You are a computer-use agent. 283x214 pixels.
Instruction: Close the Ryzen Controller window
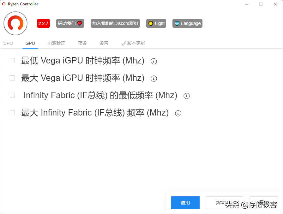click(275, 4)
